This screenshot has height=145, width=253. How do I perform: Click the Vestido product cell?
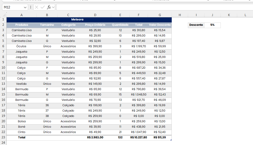point(22,84)
